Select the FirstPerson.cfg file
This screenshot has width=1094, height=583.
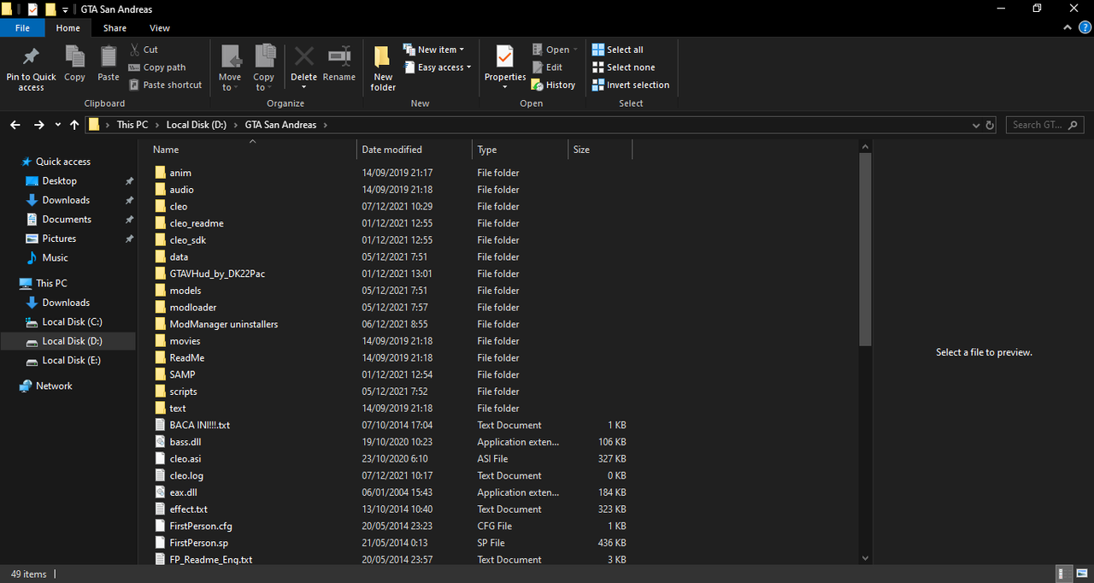point(200,526)
